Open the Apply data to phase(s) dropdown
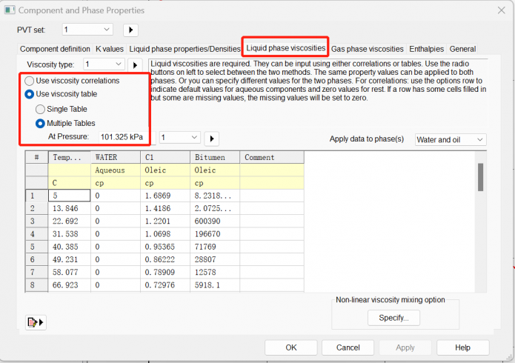Screen dimensions: 515x363 450,139
